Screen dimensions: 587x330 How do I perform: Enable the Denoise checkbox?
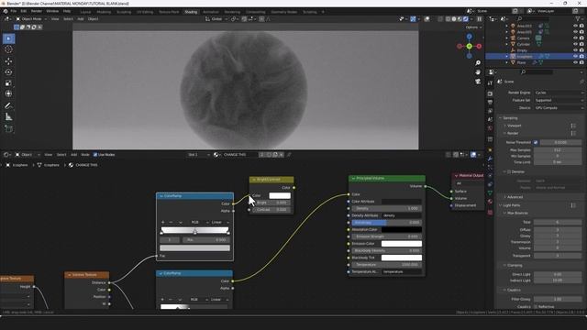[x=509, y=171]
